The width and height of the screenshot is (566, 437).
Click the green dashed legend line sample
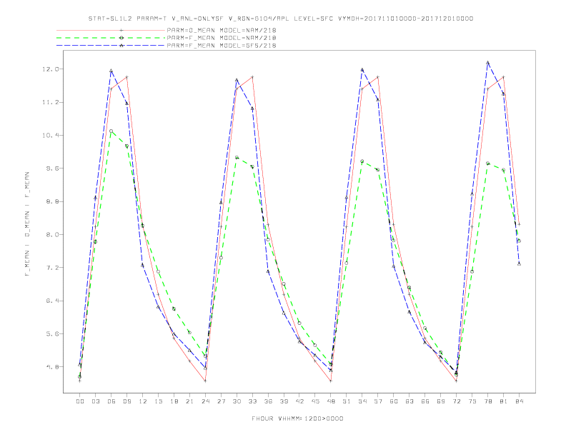[111, 38]
